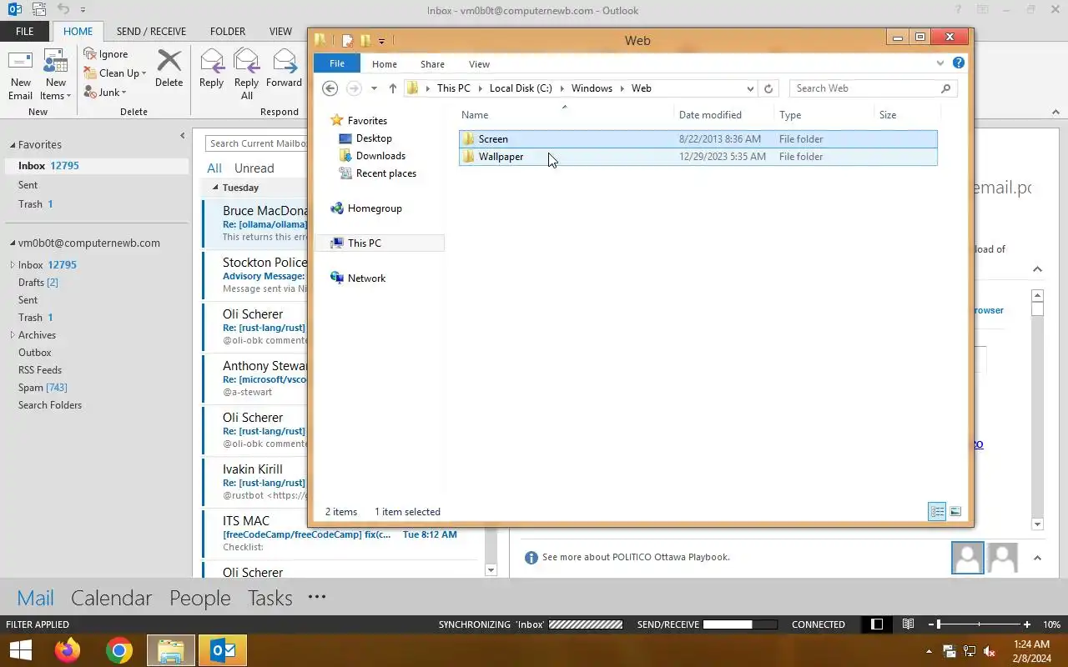The width and height of the screenshot is (1068, 667).
Task: Open Google Chrome from taskbar
Action: coord(119,650)
